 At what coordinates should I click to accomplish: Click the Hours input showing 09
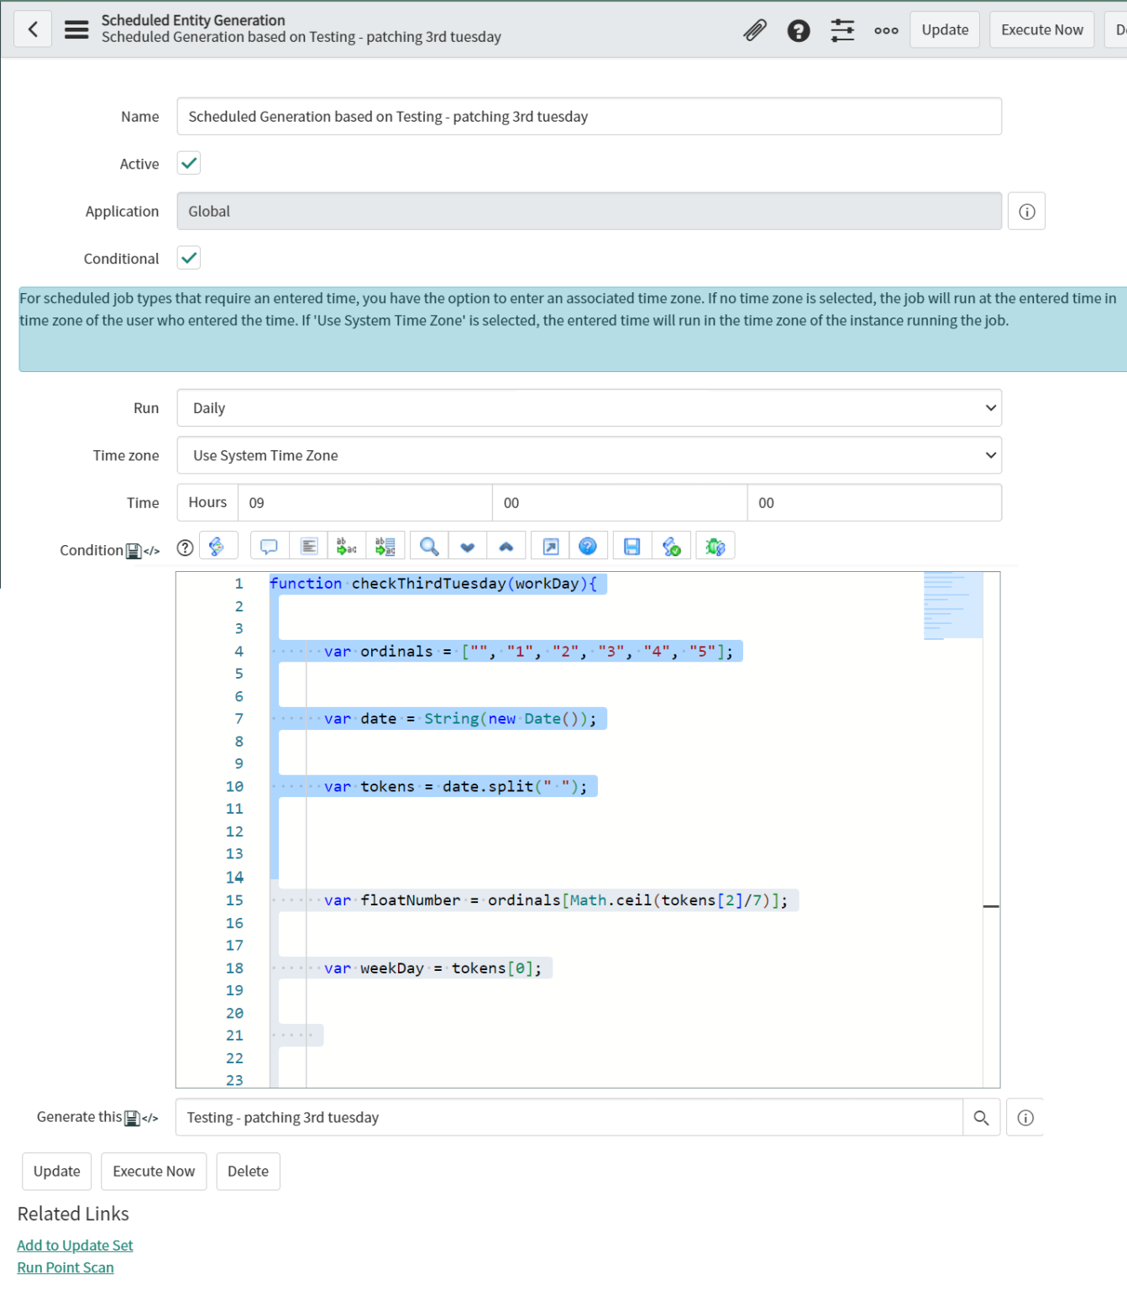click(365, 502)
